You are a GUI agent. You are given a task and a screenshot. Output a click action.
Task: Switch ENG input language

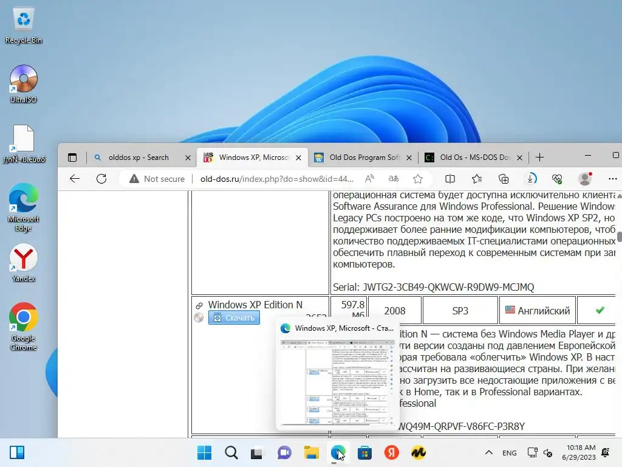tap(510, 452)
